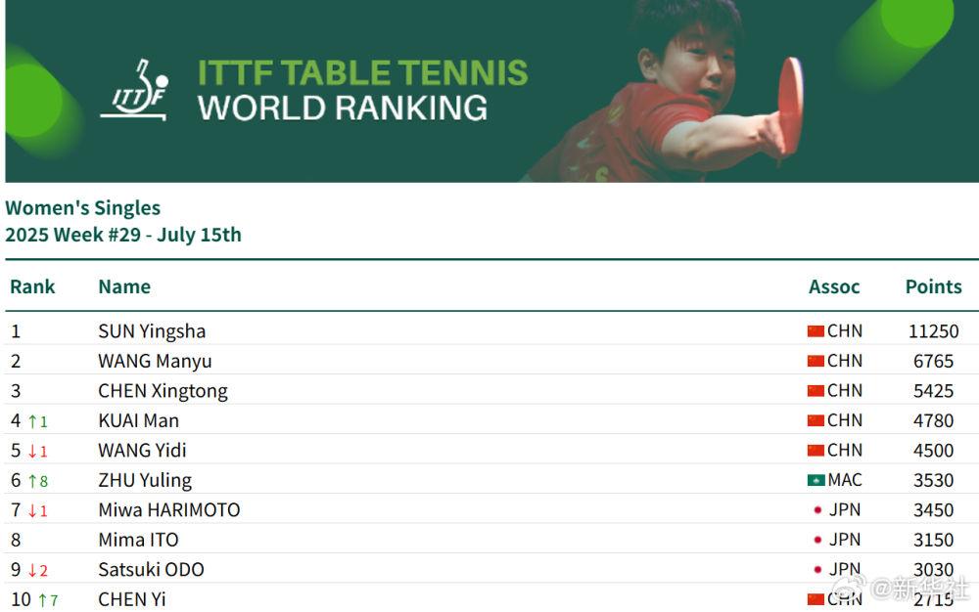
Task: Select Satsuki ODO player name
Action: click(151, 570)
